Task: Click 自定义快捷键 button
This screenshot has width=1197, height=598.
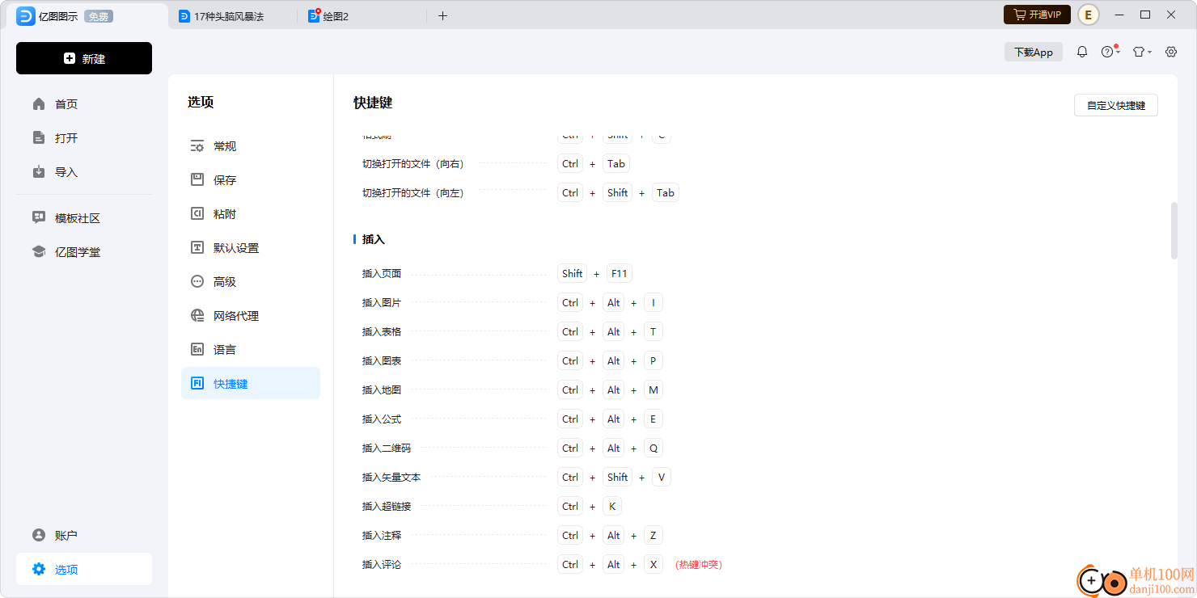Action: [x=1116, y=105]
